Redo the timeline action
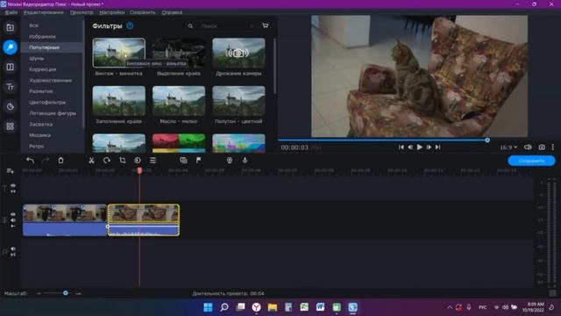Viewport: 561px width, 316px height. 46,160
